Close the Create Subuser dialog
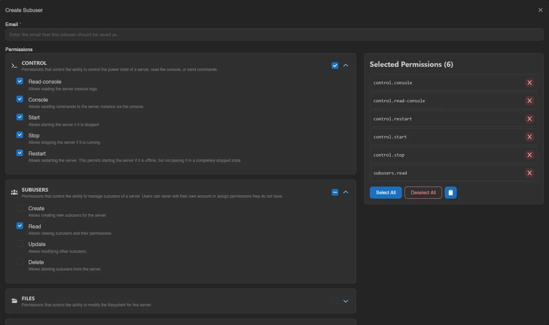Screen dimensions: 549x325 [540, 10]
